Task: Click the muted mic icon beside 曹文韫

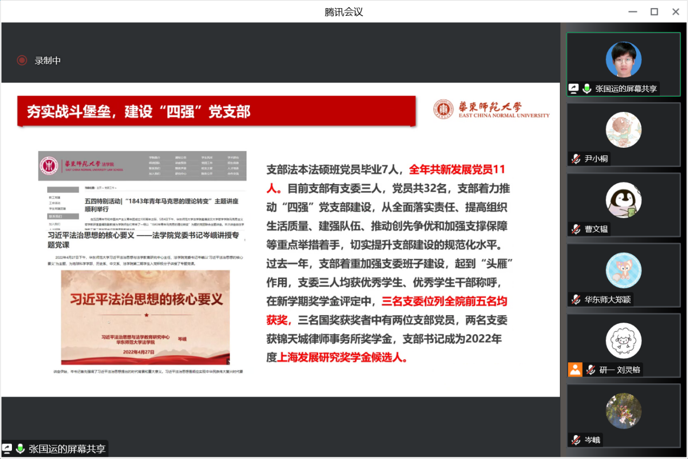Action: [x=576, y=229]
